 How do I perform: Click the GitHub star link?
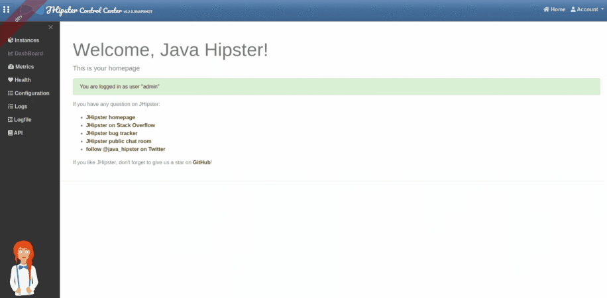coord(201,162)
